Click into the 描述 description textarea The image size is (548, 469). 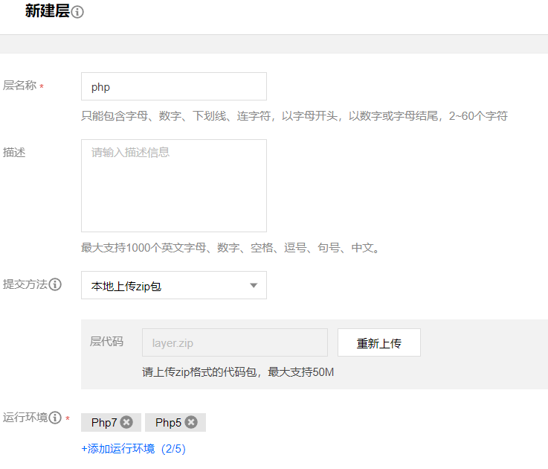point(174,186)
